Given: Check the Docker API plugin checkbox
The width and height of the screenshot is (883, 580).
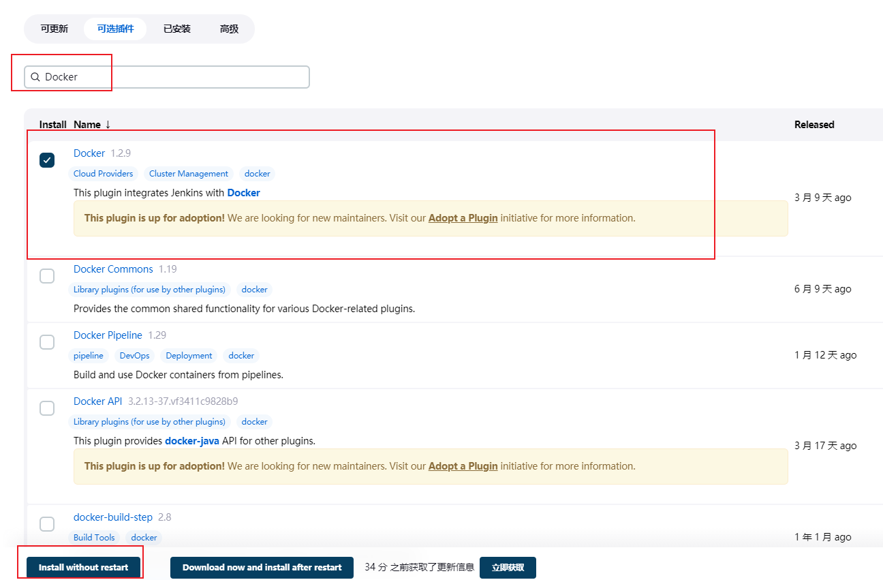Looking at the screenshot, I should [47, 408].
